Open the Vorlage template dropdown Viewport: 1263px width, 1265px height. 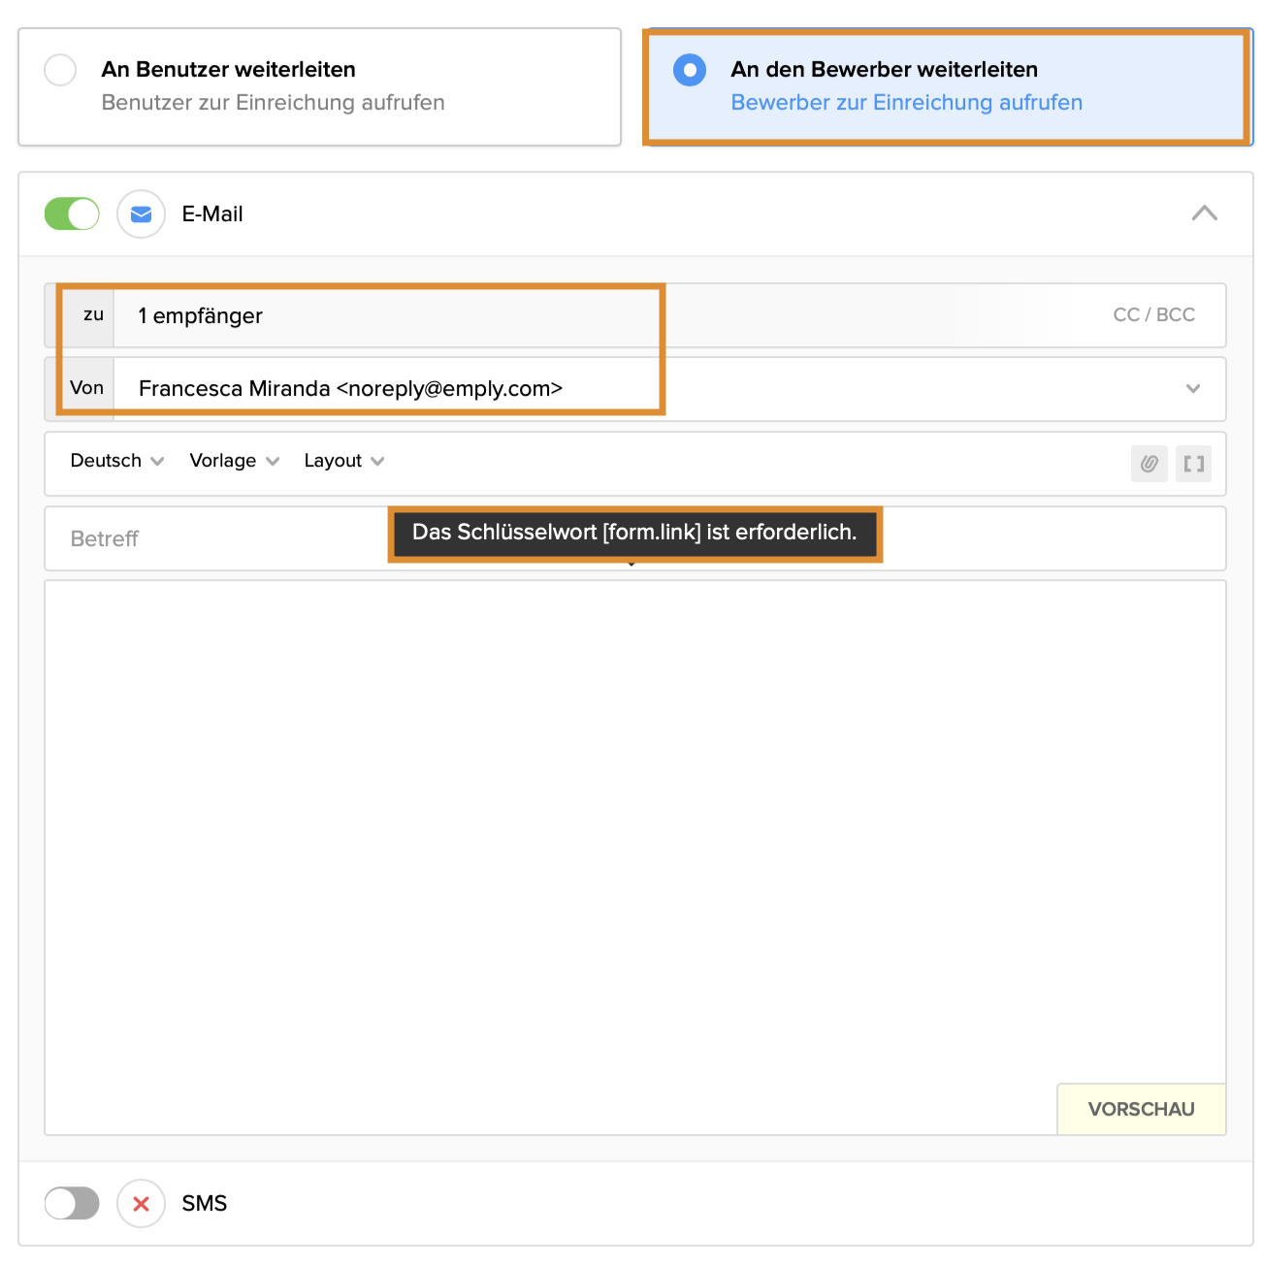[234, 461]
